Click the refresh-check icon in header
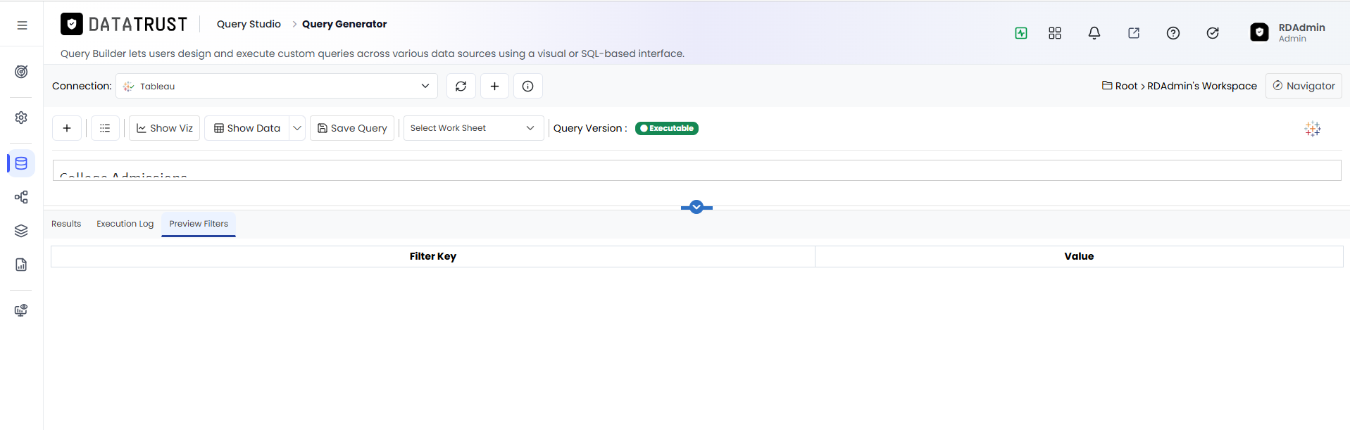The image size is (1350, 430). pyautogui.click(x=1213, y=33)
